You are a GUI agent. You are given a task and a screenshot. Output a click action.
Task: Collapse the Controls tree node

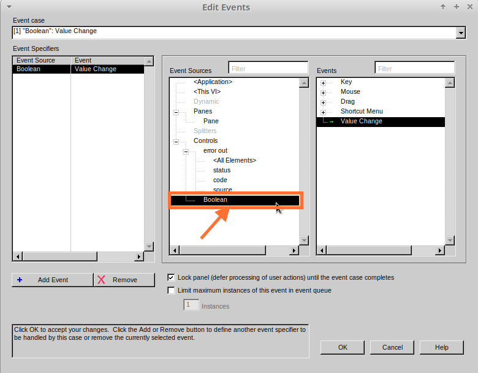point(176,142)
